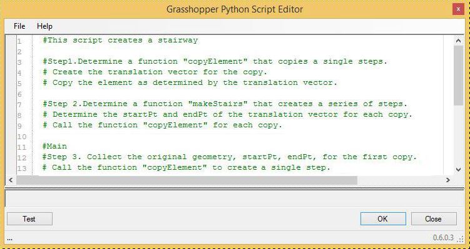Viewport: 470px width, 249px height.
Task: Click line '# Call the function "copyElement" to create a single step.'
Action: pyautogui.click(x=186, y=167)
